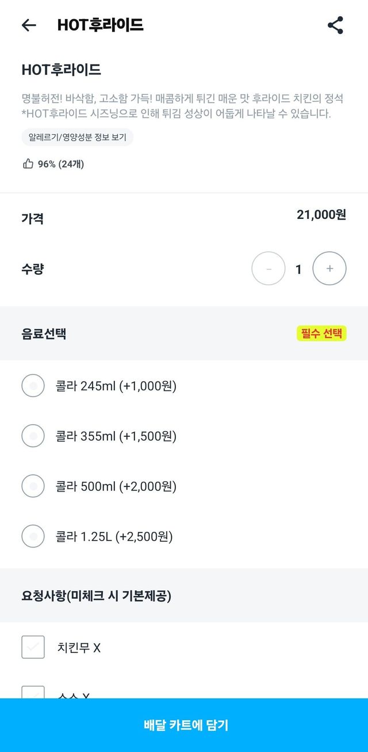Select 콜라 245ml radio option
Viewport: 368px width, 752px height.
tap(33, 386)
